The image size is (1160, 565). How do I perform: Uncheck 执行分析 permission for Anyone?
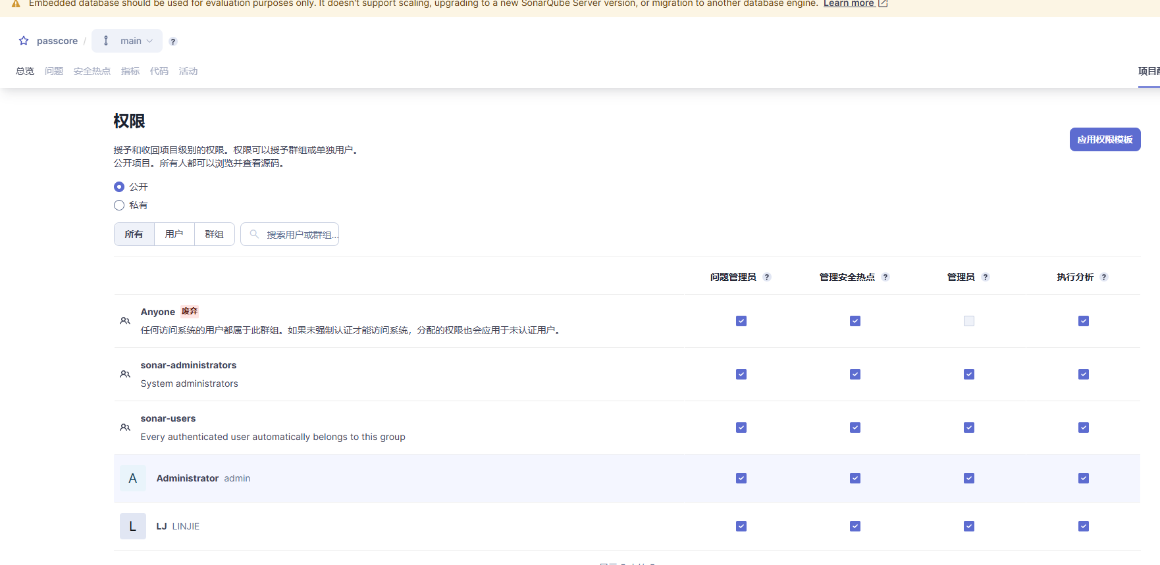(x=1084, y=321)
